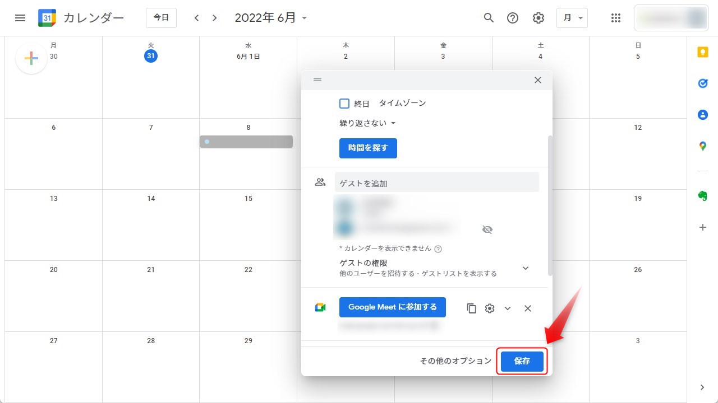Click the dialog vertical scrollbar
This screenshot has height=403, width=718.
pos(550,205)
